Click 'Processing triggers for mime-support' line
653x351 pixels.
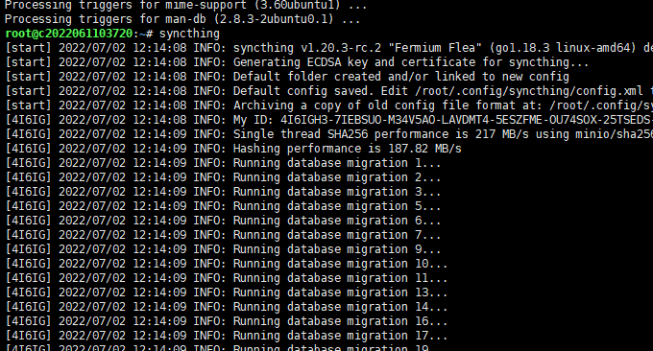pos(185,6)
